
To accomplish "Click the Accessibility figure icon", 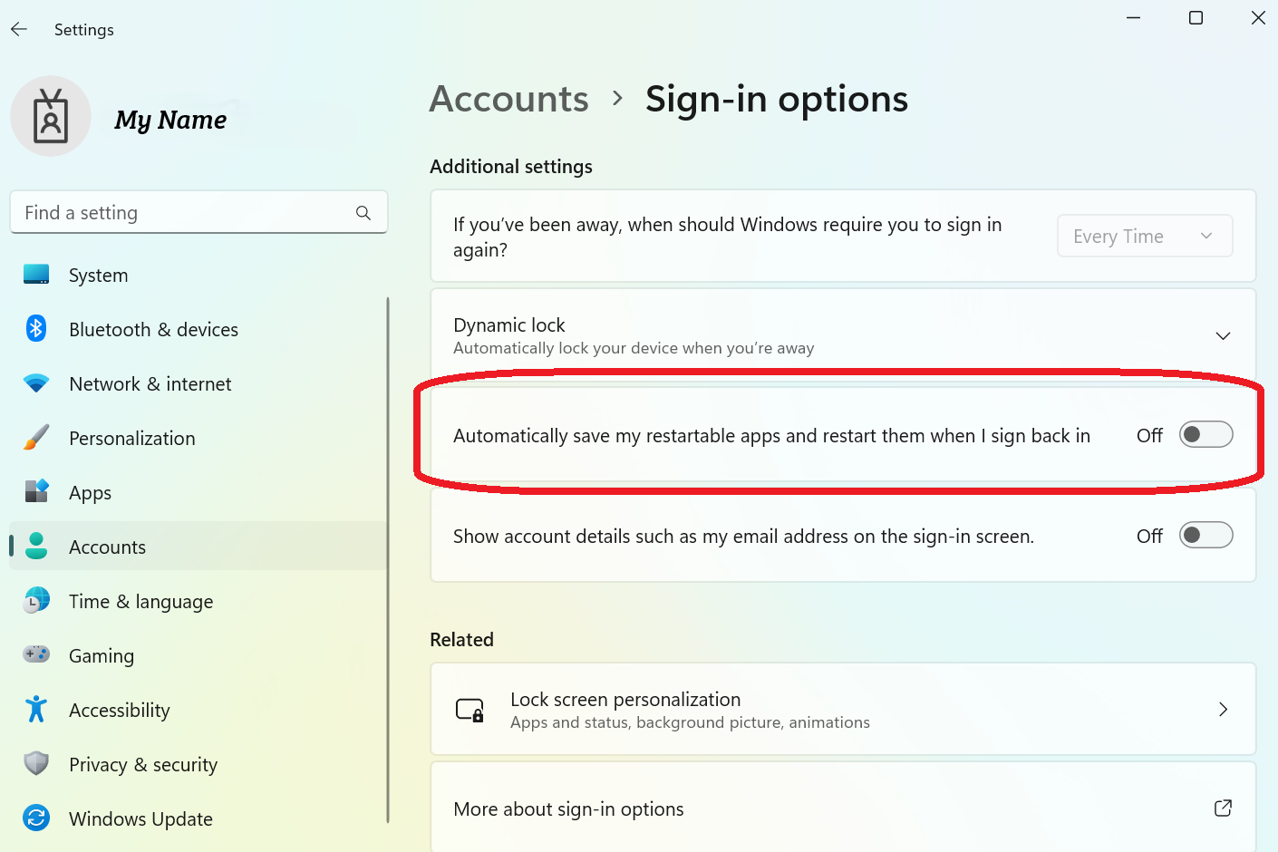I will click(x=36, y=710).
